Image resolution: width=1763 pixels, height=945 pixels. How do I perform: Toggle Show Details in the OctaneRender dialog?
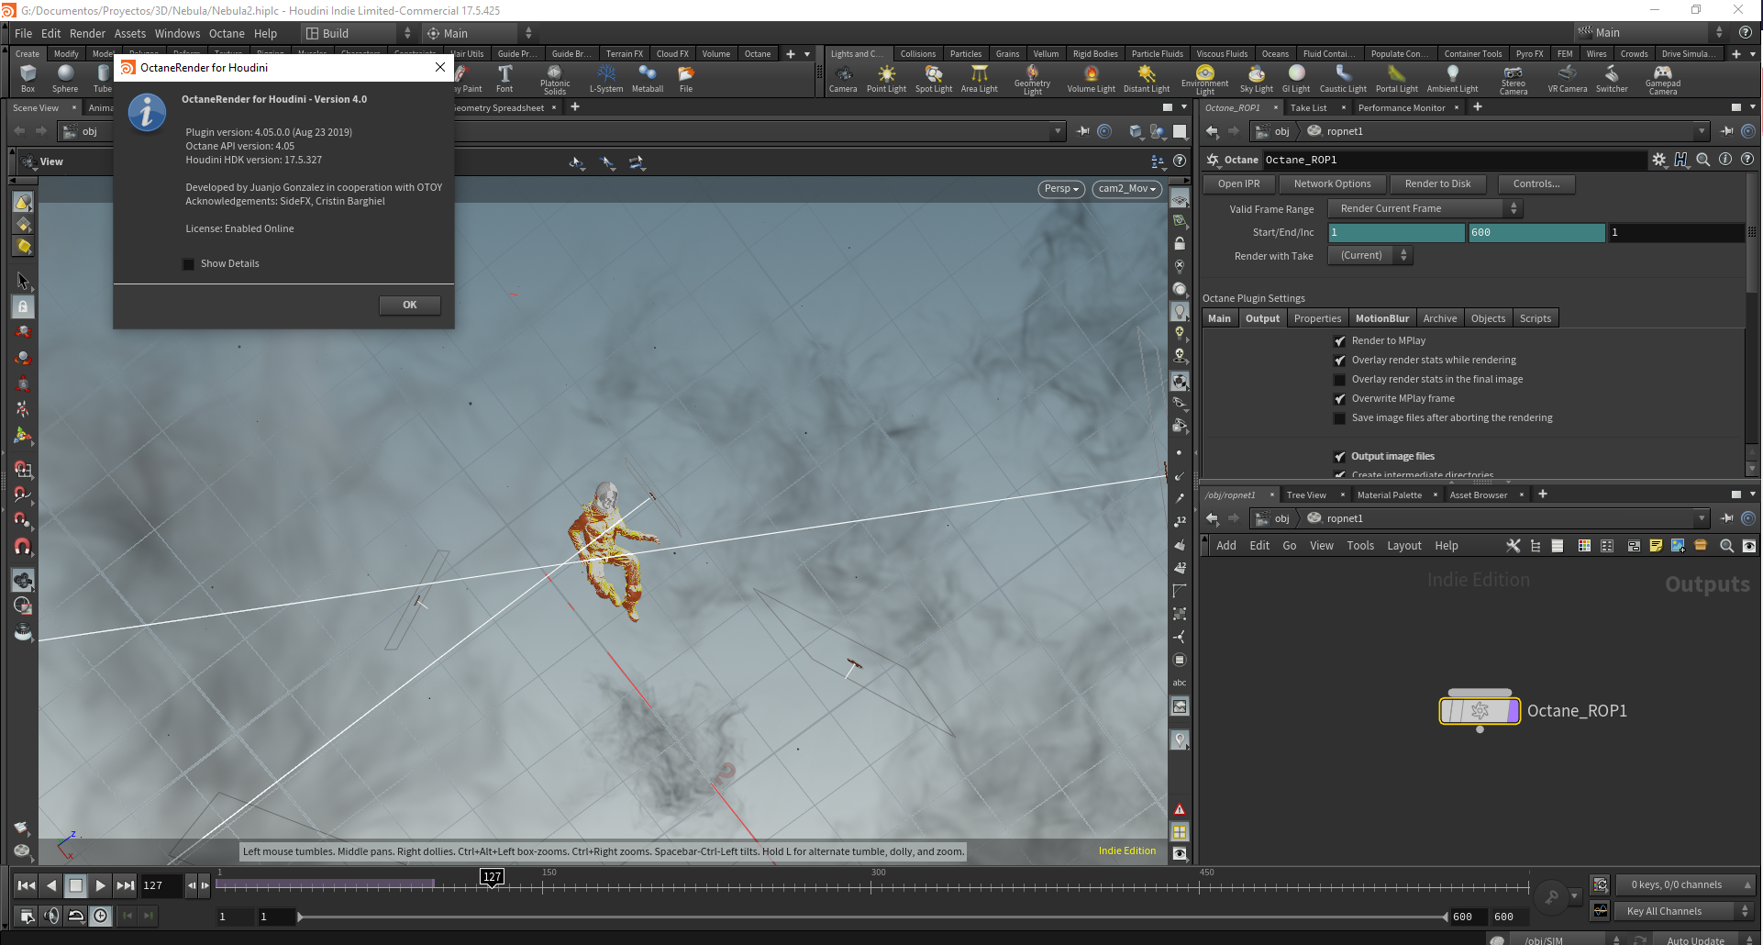tap(189, 264)
